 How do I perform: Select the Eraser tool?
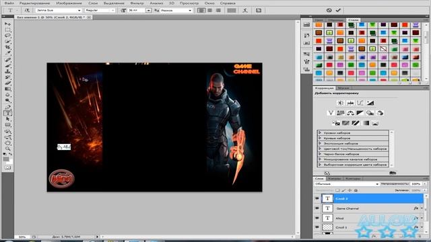(7, 83)
